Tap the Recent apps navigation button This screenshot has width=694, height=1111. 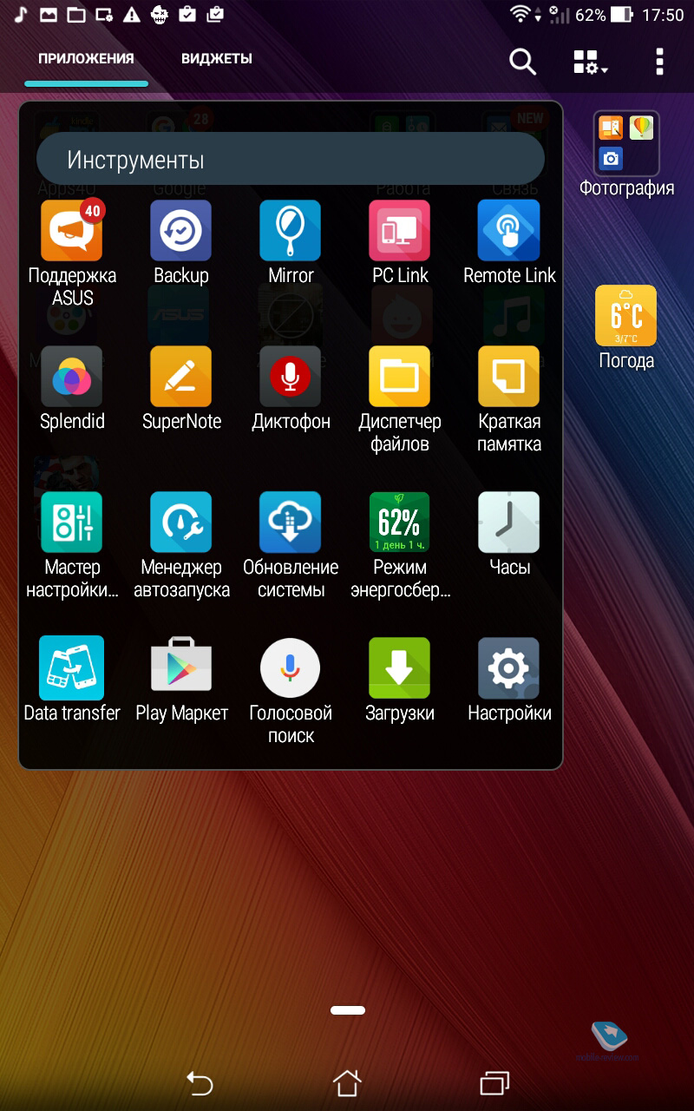coord(494,1082)
